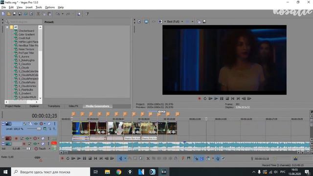Open the Undo history dropdown arrow
The height and width of the screenshot is (176, 313).
63,14
